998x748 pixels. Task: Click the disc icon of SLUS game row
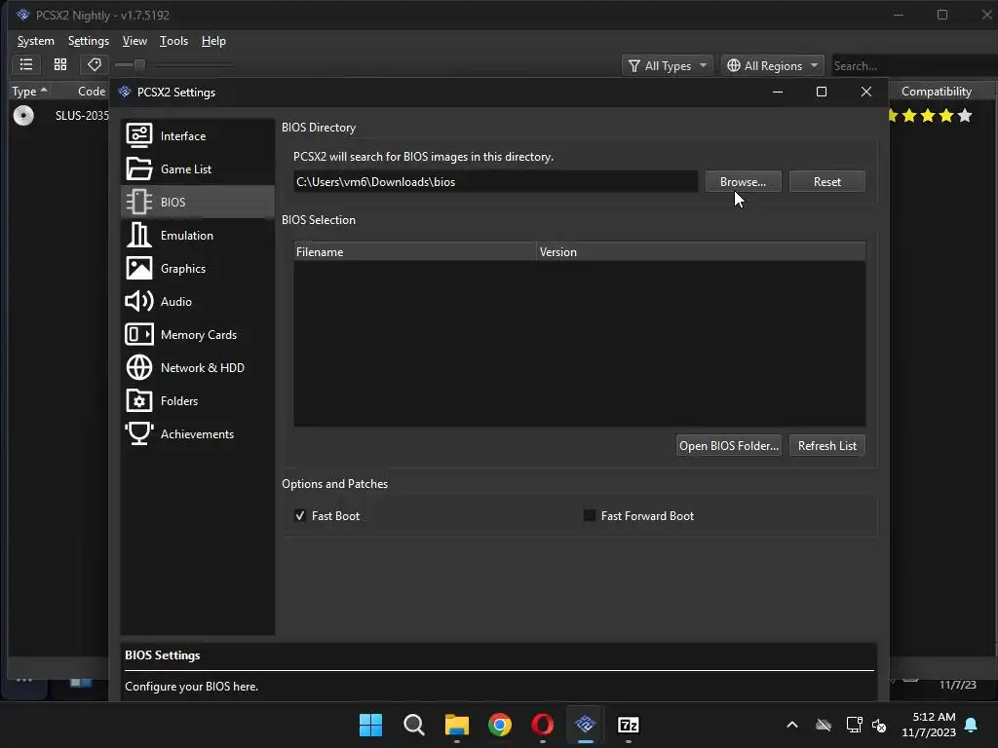pos(23,115)
